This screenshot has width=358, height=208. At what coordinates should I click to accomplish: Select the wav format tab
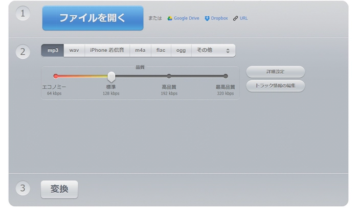[74, 51]
